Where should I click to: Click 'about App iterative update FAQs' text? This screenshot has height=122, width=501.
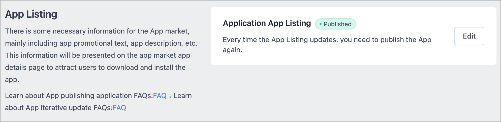pos(59,108)
